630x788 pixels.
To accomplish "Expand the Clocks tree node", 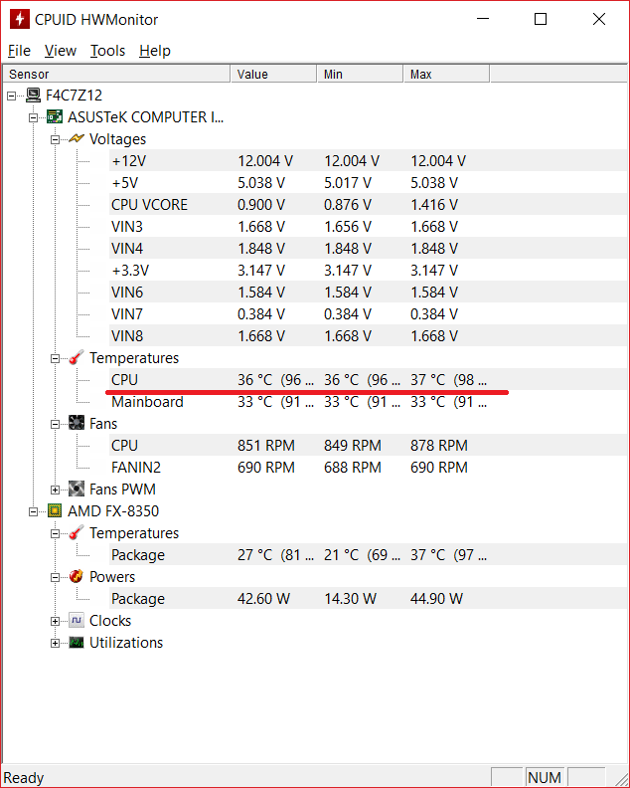I will coord(56,621).
